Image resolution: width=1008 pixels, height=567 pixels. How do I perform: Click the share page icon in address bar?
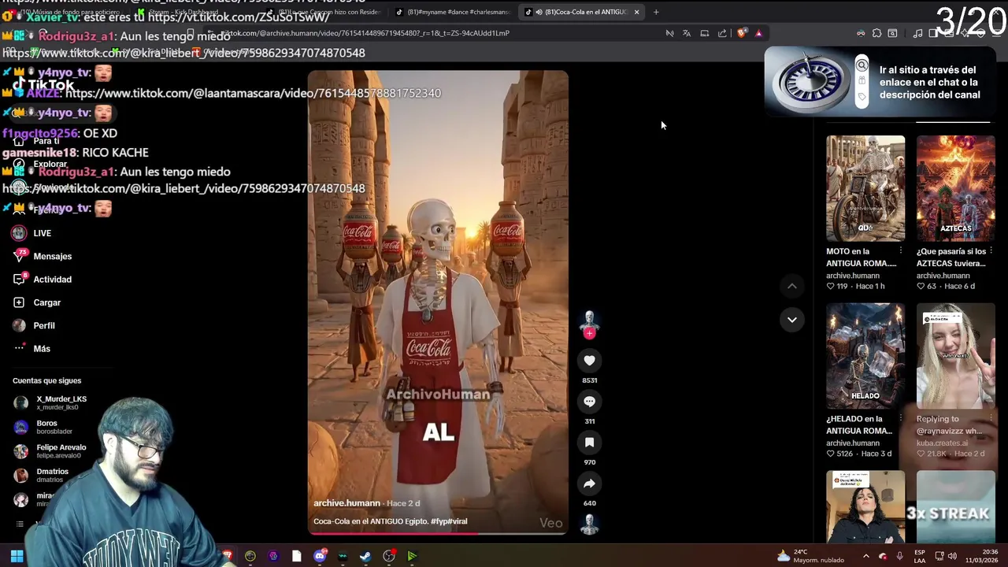coord(722,33)
